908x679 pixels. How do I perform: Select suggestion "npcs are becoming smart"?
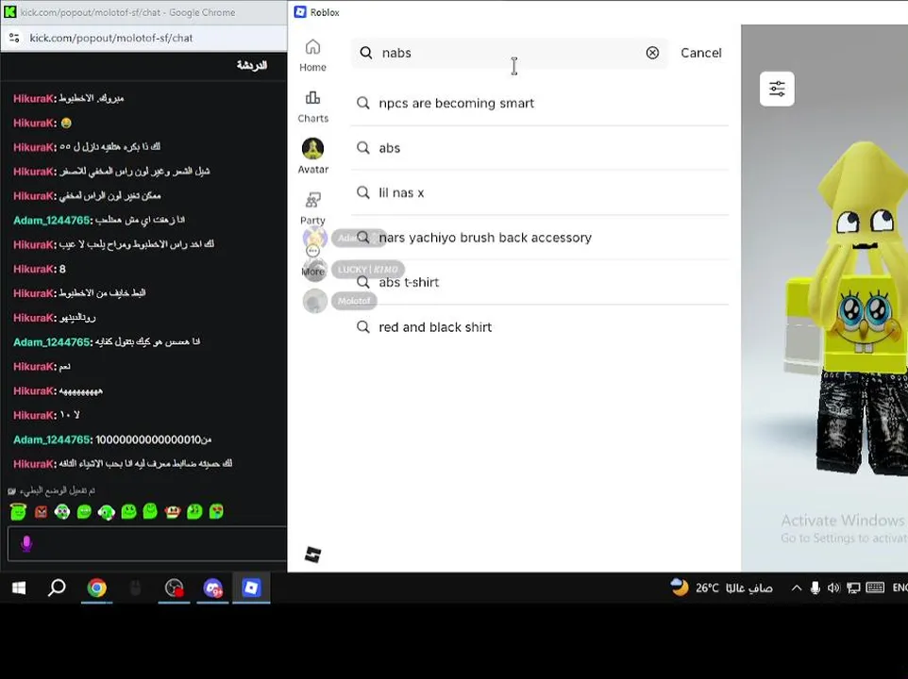[539, 103]
